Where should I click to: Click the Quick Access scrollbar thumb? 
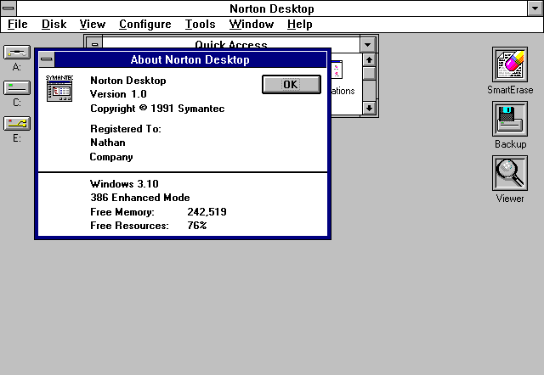[x=369, y=74]
